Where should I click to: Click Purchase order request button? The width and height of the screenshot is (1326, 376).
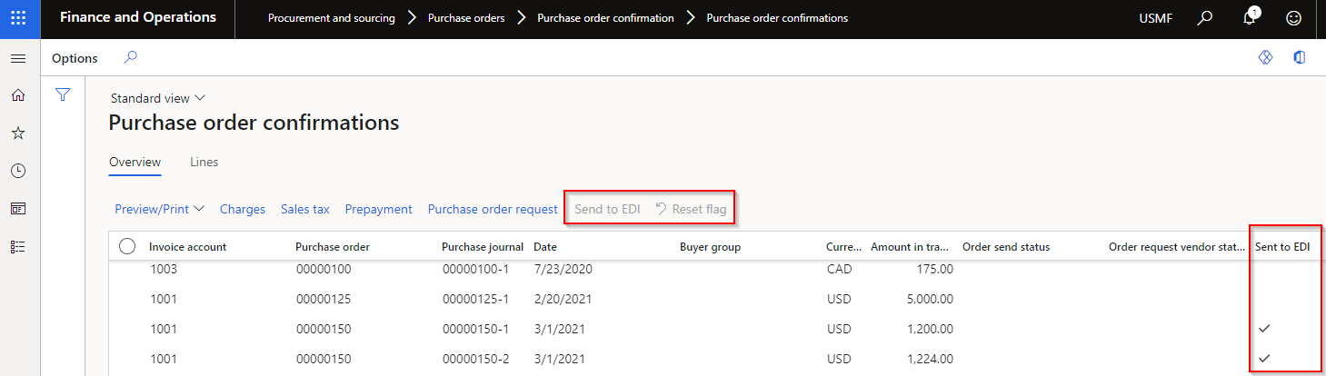(x=493, y=209)
